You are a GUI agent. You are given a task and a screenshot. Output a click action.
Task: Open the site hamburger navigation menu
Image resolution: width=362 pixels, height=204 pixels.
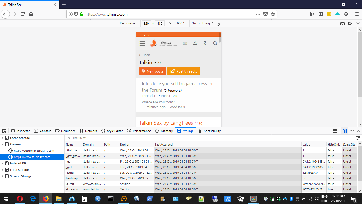point(142,43)
